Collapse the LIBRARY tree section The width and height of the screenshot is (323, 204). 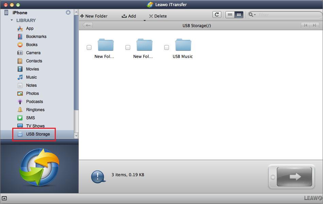pos(12,20)
